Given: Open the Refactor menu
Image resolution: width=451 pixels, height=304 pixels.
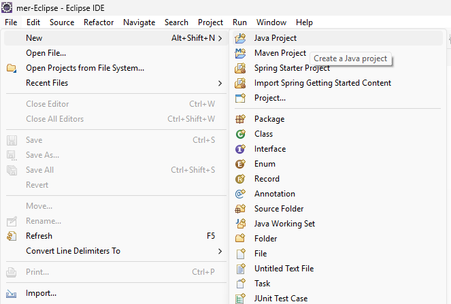Looking at the screenshot, I should pyautogui.click(x=99, y=22).
